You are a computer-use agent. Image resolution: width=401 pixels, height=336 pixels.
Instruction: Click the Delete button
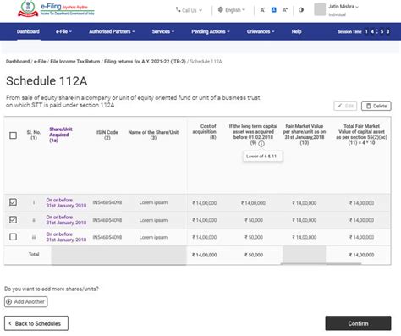click(376, 106)
